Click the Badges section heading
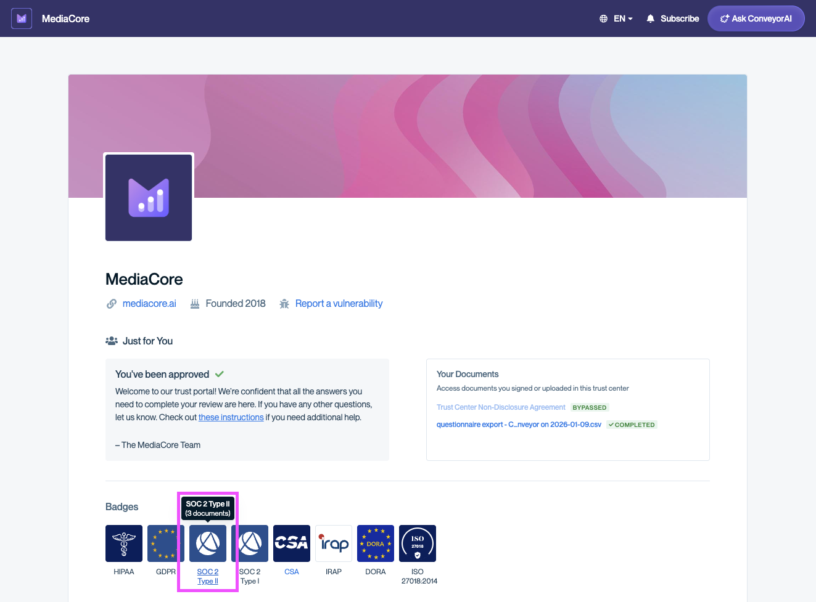Viewport: 816px width, 602px height. [122, 506]
